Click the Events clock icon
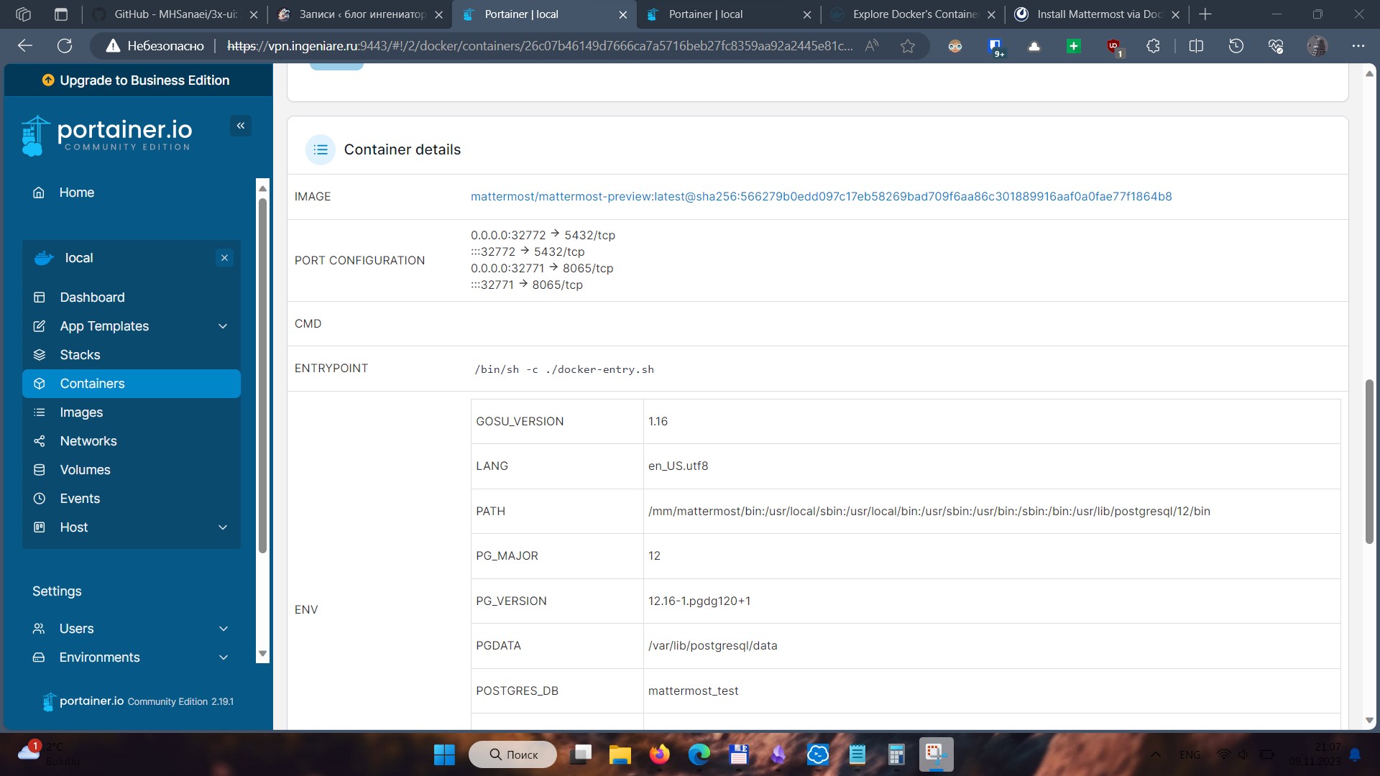Screen dimensions: 1380x776 coord(40,499)
